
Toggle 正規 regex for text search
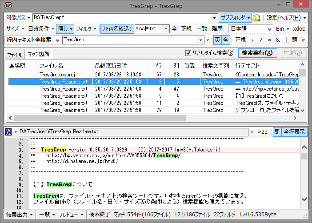240,40
